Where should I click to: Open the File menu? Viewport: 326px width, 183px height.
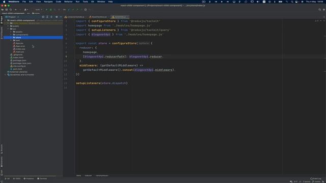point(24,2)
